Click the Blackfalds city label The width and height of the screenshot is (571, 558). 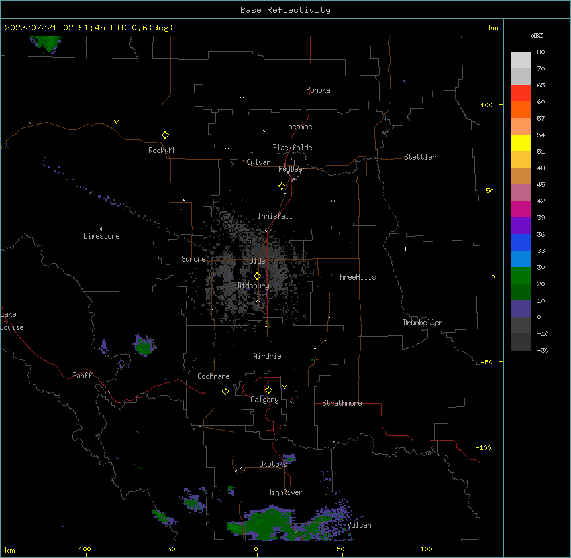coord(292,148)
